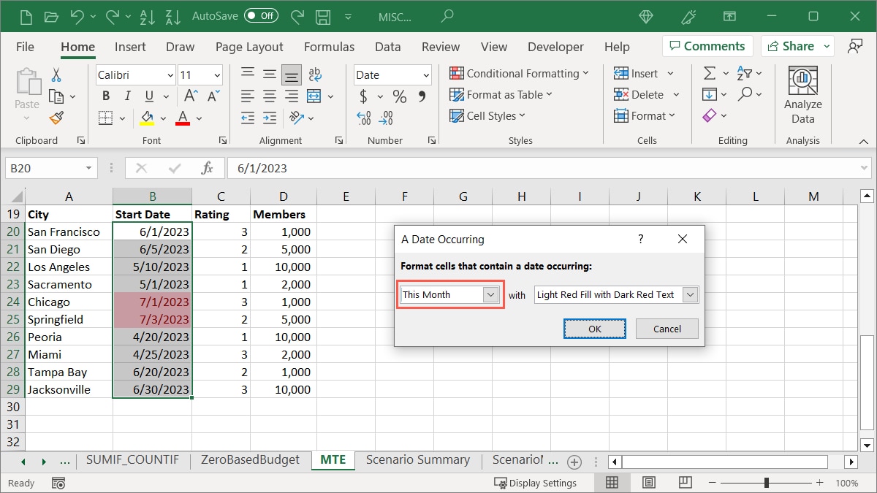Image resolution: width=877 pixels, height=493 pixels.
Task: Click the Merge & Center icon
Action: [314, 96]
